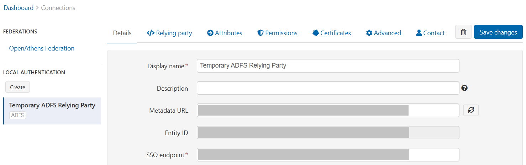The height and width of the screenshot is (165, 526).
Task: Click the ADFS tag badge
Action: pos(17,115)
